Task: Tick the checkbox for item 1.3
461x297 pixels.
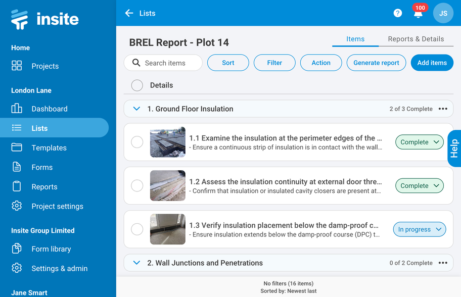Action: point(137,229)
